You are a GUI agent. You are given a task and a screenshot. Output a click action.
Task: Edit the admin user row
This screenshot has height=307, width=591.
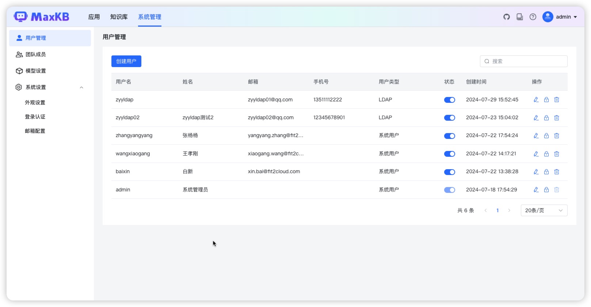[x=536, y=190]
